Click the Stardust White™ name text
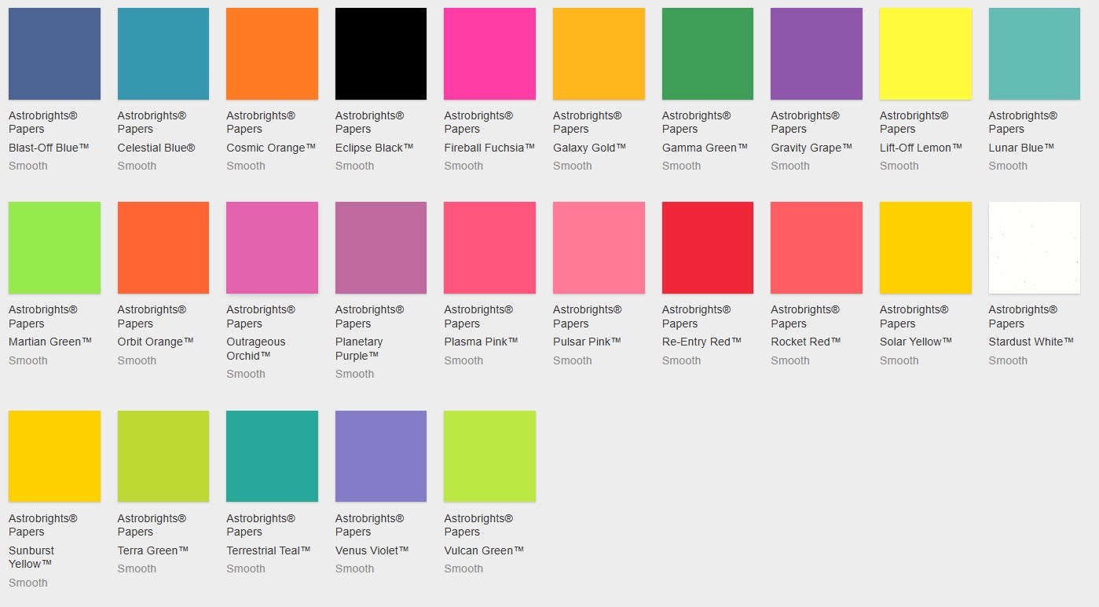1099x607 pixels. [1031, 342]
